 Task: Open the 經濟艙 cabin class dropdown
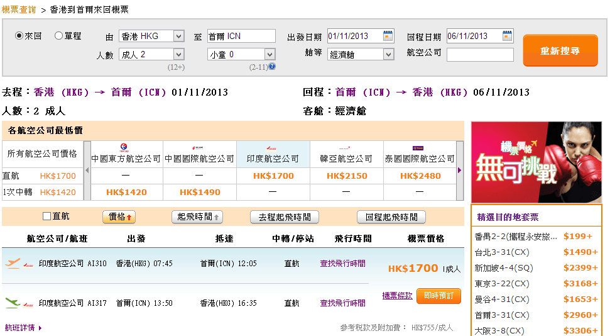coord(388,55)
